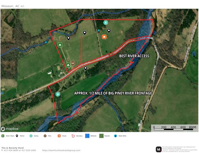This screenshot has height=153, width=199.
Task: Open the teamhurdrealestategroup.com link
Action: pyautogui.click(x=61, y=150)
